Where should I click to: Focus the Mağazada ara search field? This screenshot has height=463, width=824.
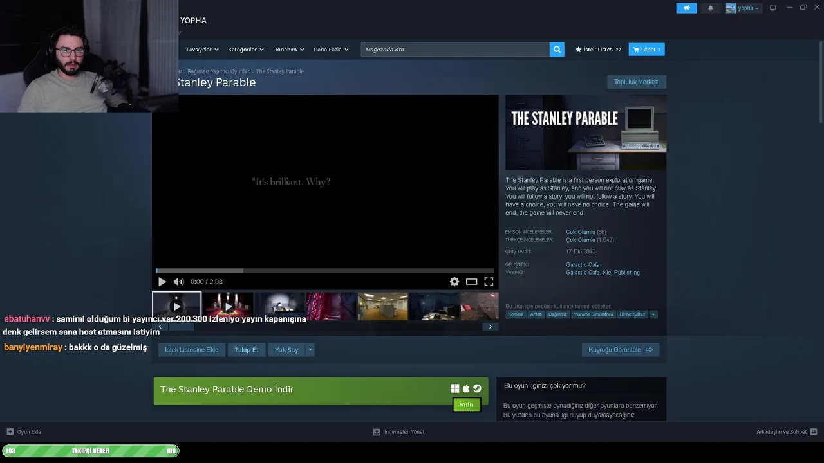[x=455, y=50]
